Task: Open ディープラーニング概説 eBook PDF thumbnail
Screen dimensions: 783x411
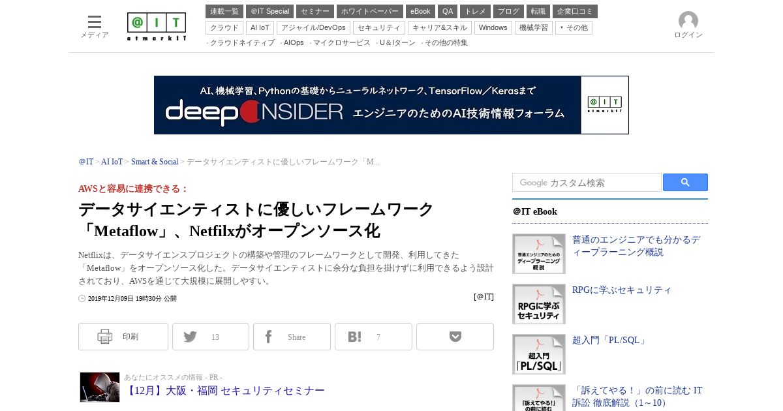Action: (539, 254)
